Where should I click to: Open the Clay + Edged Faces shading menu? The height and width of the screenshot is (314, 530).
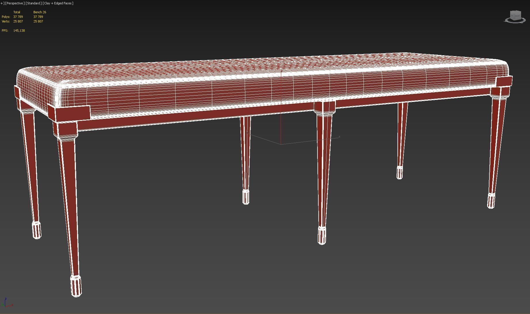pyautogui.click(x=58, y=3)
